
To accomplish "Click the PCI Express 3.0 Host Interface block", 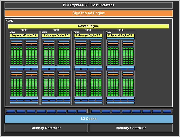I will coord(89,5).
